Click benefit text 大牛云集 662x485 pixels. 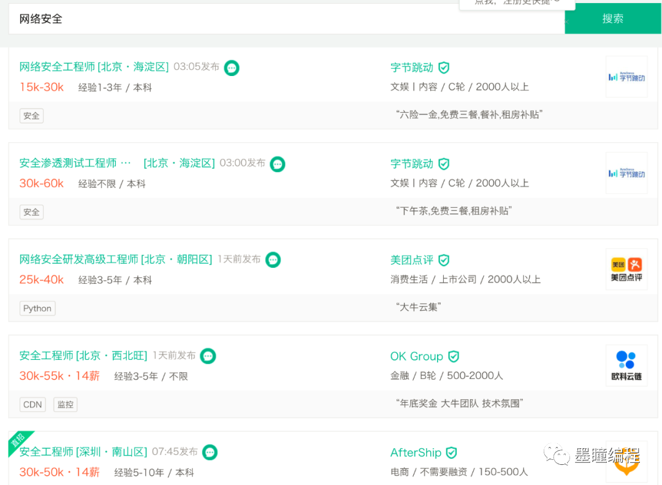tap(419, 308)
